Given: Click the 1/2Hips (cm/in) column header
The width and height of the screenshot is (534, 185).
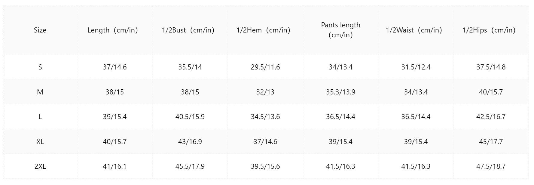Looking at the screenshot, I should [491, 30].
